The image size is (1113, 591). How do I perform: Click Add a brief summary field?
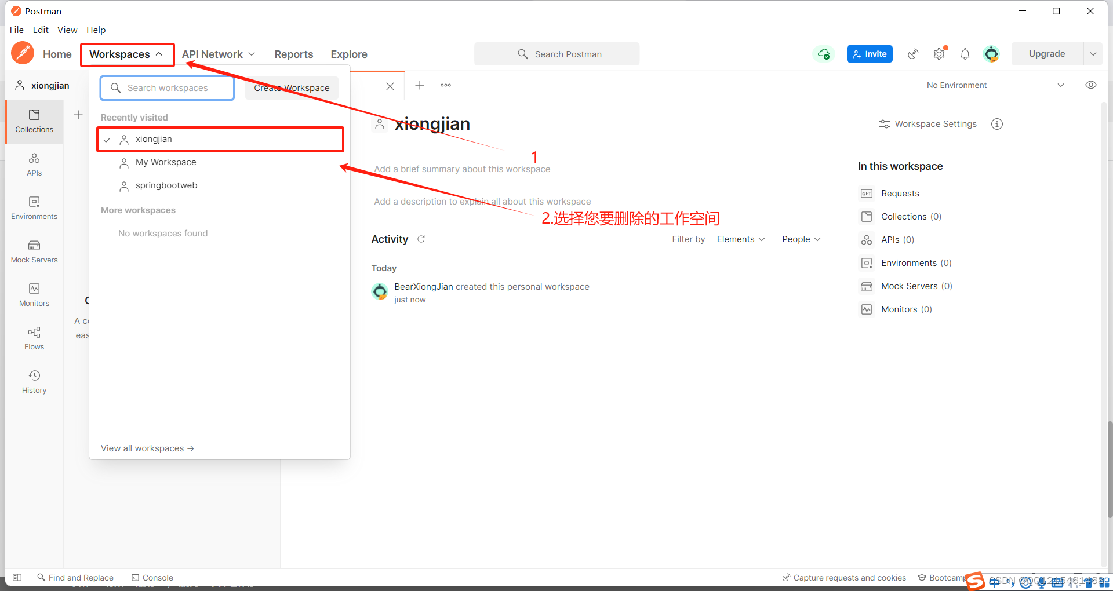click(x=462, y=169)
